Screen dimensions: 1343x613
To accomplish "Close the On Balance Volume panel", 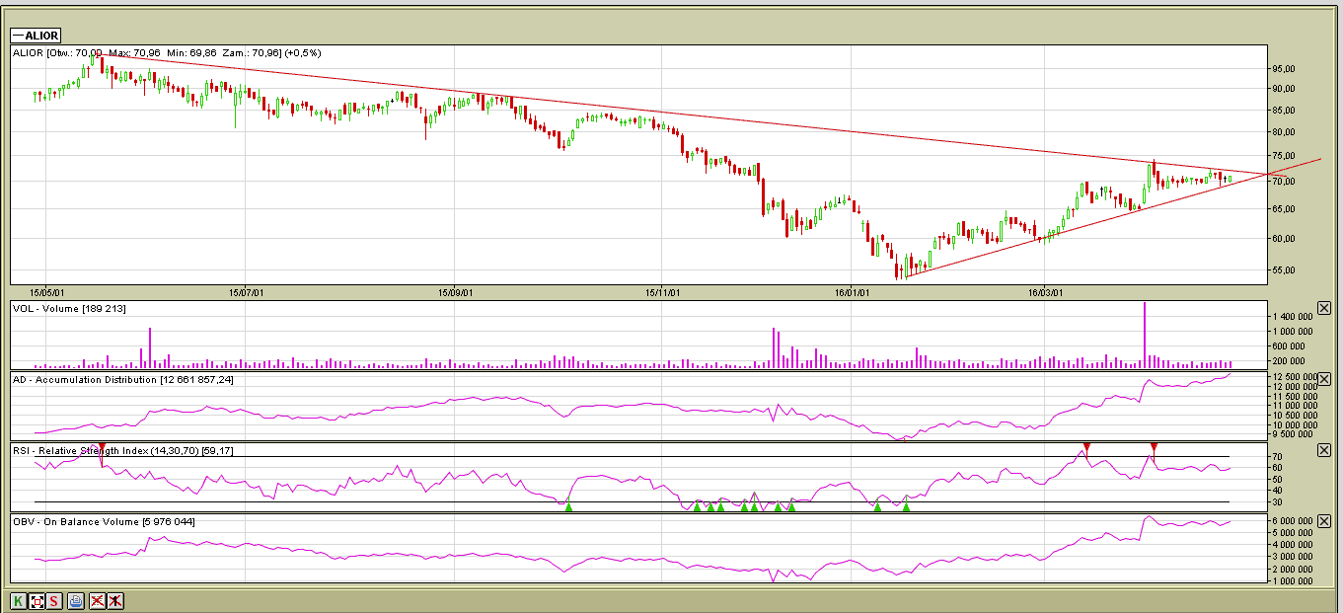I will 1324,520.
